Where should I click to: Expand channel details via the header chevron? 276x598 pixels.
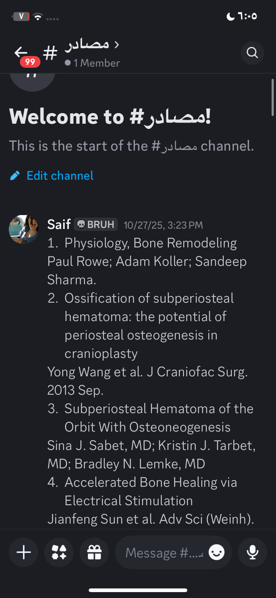tap(117, 45)
